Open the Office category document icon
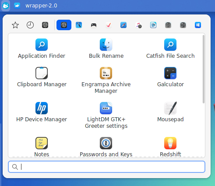215x186 pixels. tap(153, 25)
